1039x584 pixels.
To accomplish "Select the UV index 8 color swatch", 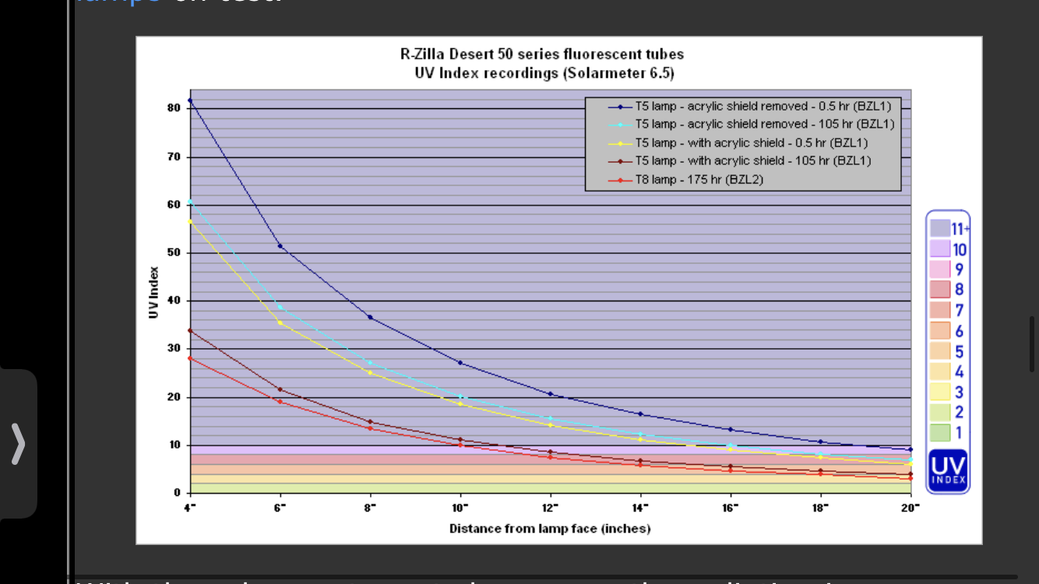I will pos(939,290).
